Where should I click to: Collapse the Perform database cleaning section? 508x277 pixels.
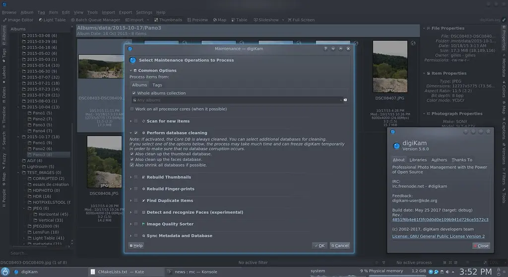[131, 133]
